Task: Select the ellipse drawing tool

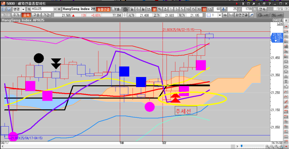Action: (x=286, y=66)
